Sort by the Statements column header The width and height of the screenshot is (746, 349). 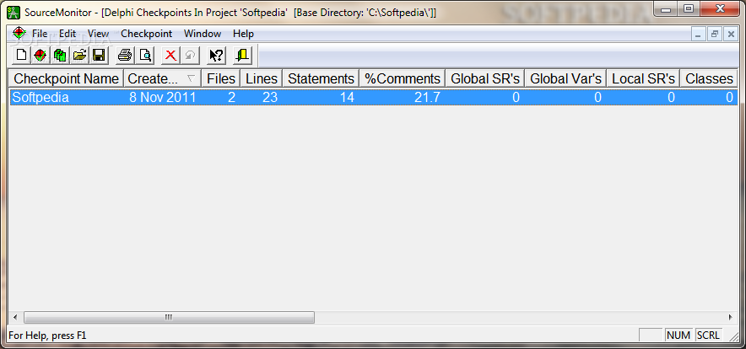pyautogui.click(x=321, y=78)
